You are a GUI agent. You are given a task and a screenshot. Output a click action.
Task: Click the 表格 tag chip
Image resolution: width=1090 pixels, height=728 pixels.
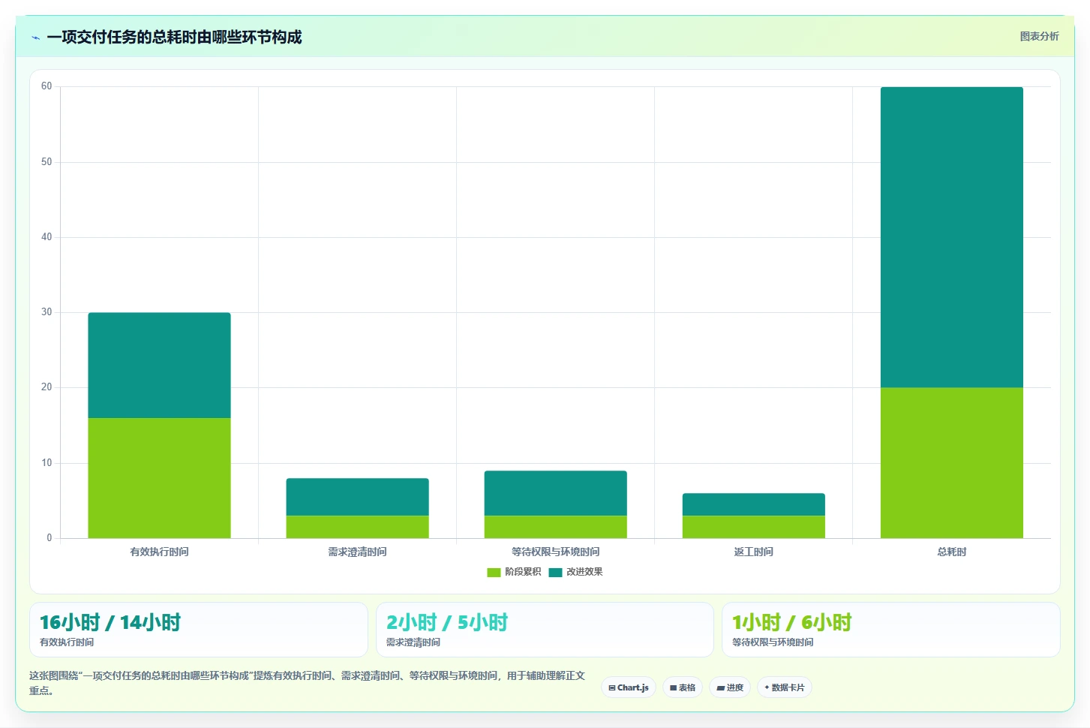click(x=683, y=687)
